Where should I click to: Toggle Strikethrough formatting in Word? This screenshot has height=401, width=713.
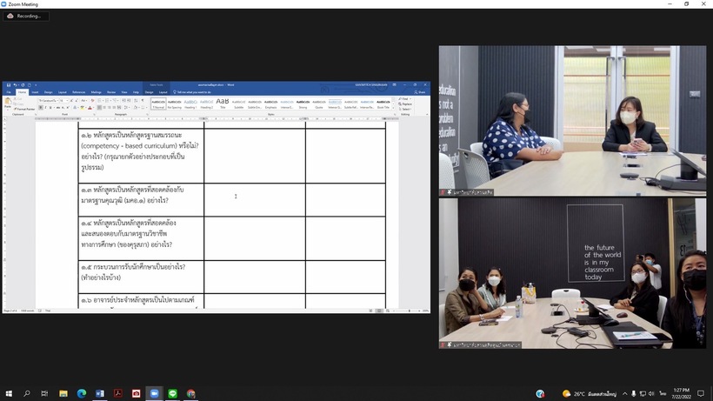click(x=58, y=107)
